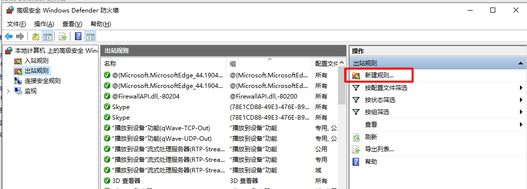
Task: Select the @FirewallAPI.dll,-80204 rule
Action: coord(146,97)
